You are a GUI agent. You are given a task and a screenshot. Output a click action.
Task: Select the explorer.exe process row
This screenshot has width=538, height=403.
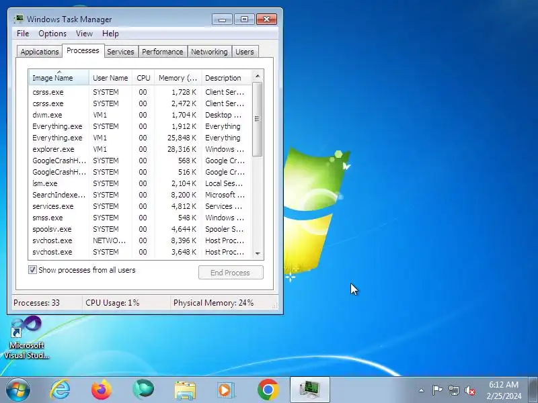coord(140,149)
